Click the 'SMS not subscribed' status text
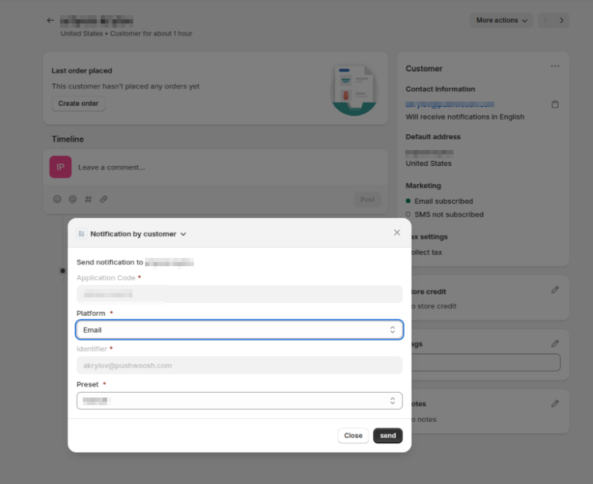The image size is (593, 484). coord(449,214)
